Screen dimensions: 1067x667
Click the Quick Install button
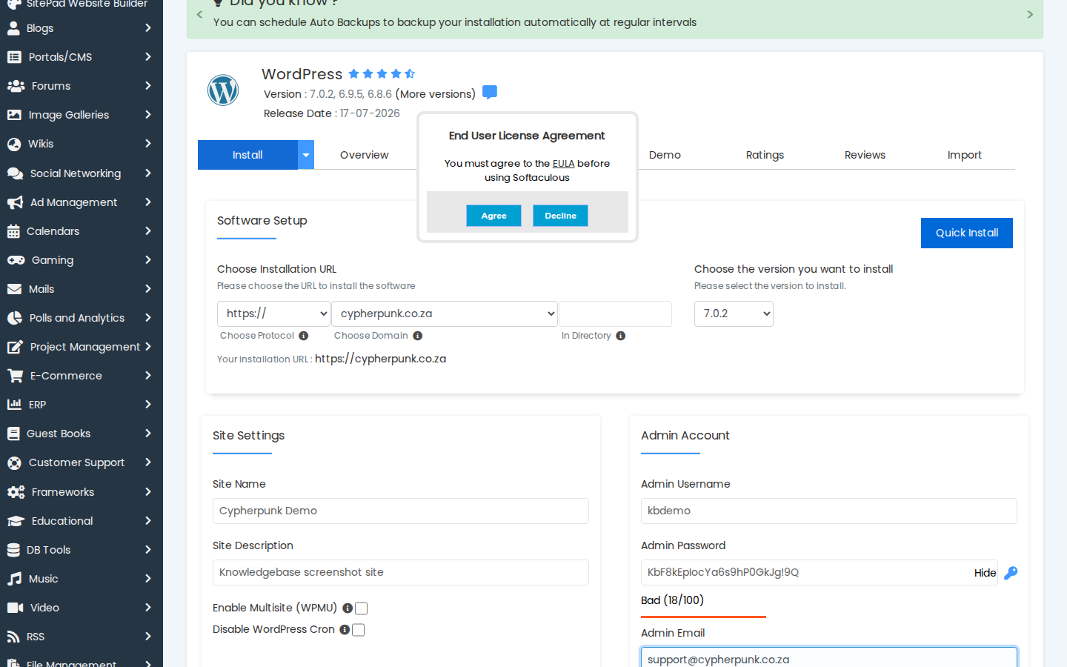pos(966,233)
